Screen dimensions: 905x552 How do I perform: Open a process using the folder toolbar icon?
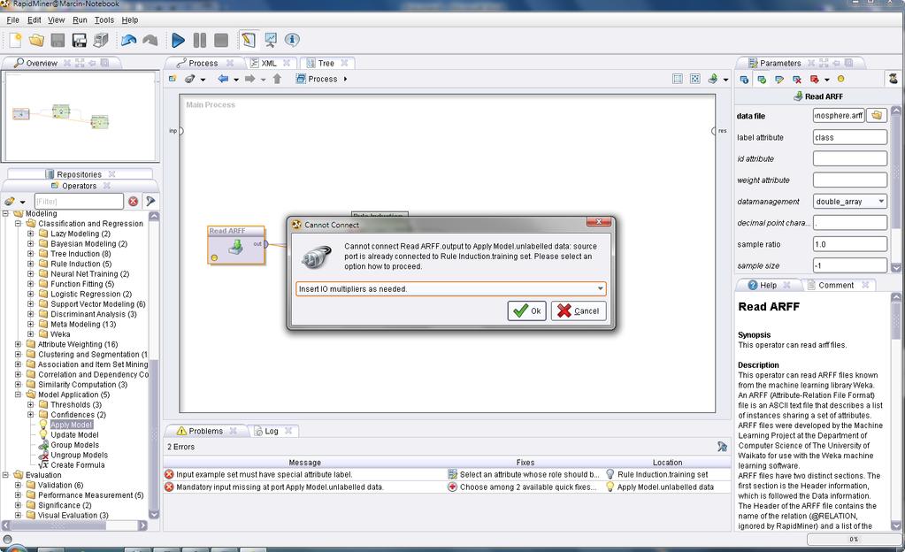(x=36, y=40)
